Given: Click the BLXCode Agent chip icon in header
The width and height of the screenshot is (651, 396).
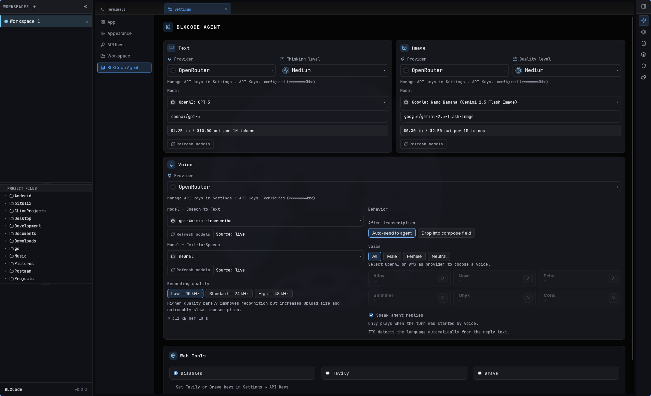Looking at the screenshot, I should coord(168,27).
